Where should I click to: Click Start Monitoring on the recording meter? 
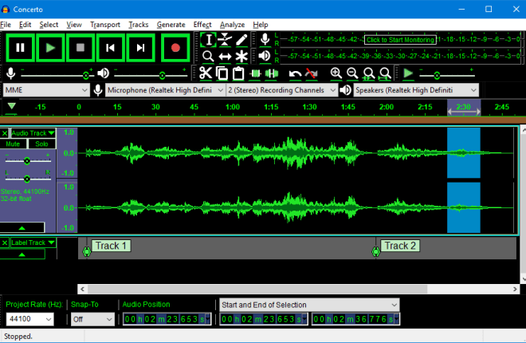[x=400, y=40]
